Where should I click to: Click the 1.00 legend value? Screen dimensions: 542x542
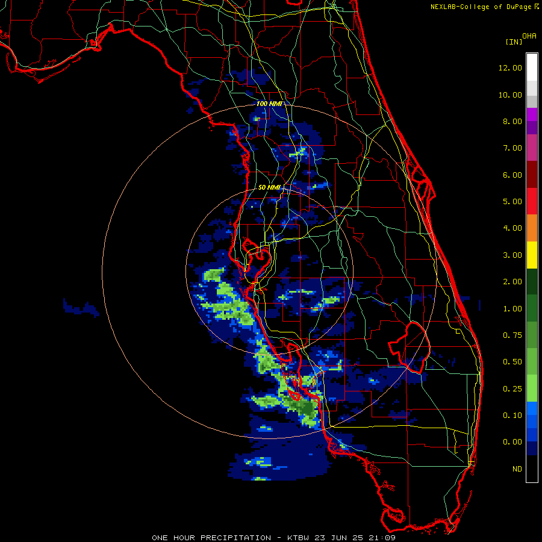[x=512, y=309]
